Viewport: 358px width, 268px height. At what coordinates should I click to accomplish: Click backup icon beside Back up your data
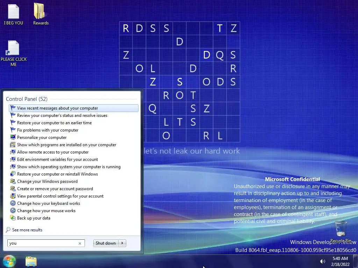(x=13, y=218)
